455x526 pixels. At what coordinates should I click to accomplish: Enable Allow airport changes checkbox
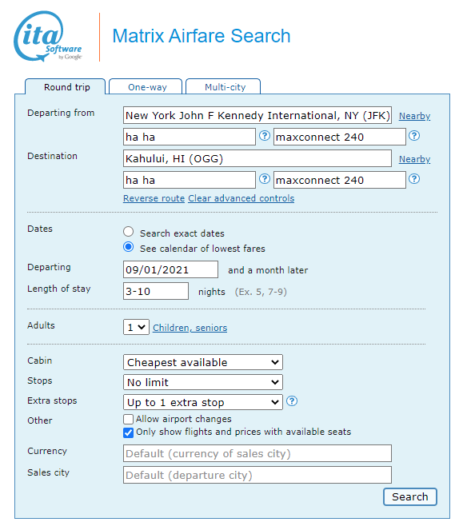click(128, 420)
